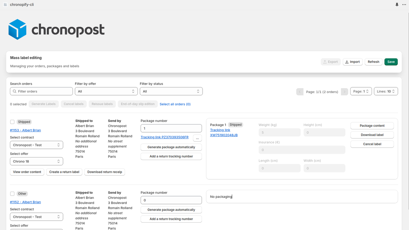This screenshot has height=230, width=409.
Task: Click the No packaging text
Action: tap(221, 197)
